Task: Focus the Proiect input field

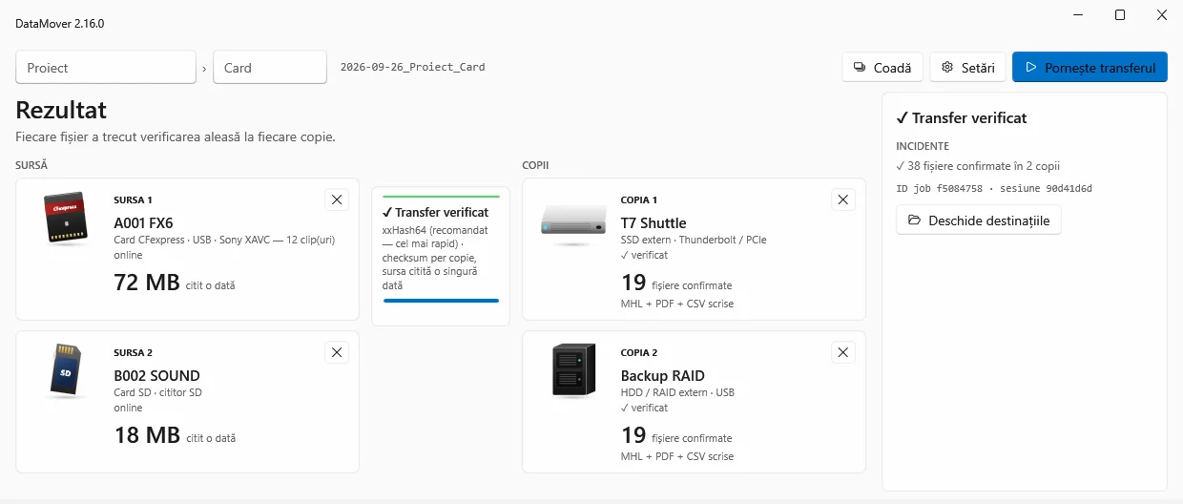Action: click(x=106, y=68)
